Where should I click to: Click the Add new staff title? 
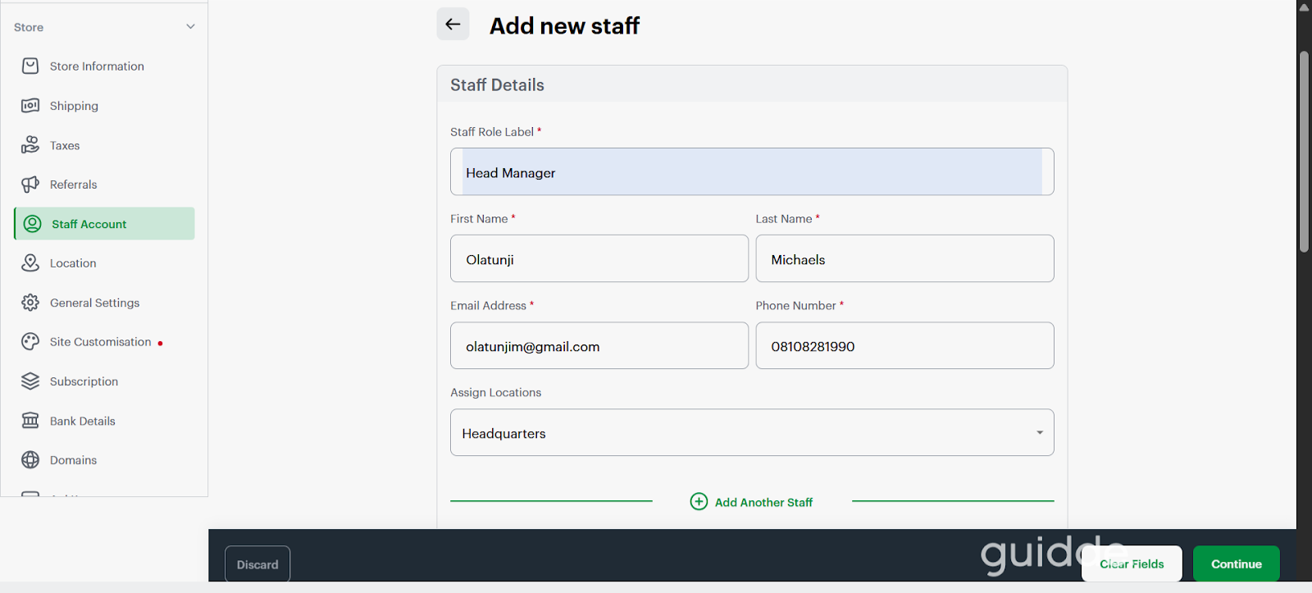[564, 25]
